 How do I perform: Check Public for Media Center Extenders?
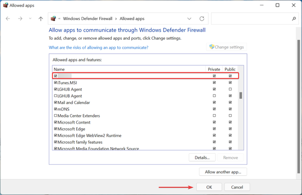pos(230,116)
